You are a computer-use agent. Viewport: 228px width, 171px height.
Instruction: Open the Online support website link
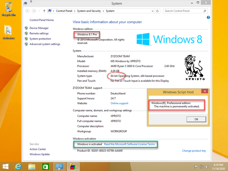[119, 103]
